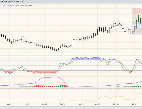Click the 'C:715' close value in header
142x109 pixels.
21,2
